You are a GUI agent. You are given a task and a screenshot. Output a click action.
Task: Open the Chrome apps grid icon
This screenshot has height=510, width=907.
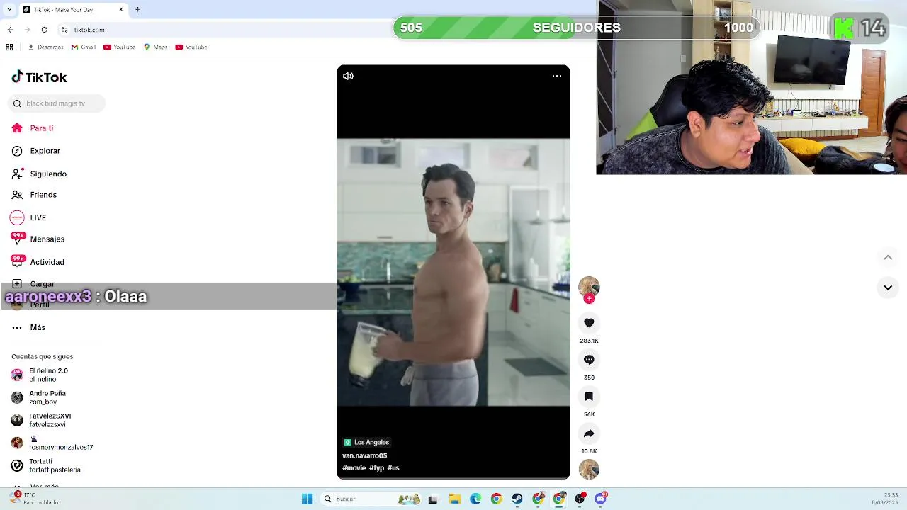(9, 47)
